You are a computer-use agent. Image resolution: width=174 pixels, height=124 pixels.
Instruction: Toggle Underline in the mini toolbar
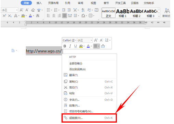(76, 46)
